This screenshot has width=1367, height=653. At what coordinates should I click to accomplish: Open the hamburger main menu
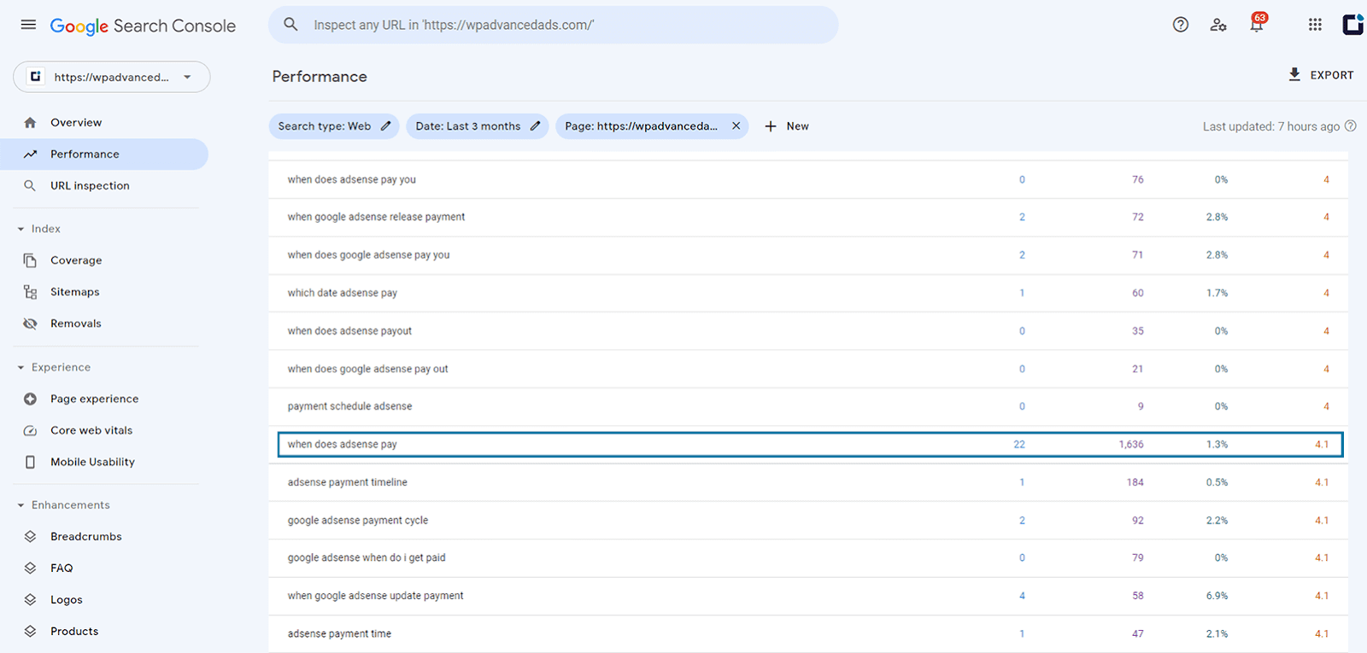(28, 25)
